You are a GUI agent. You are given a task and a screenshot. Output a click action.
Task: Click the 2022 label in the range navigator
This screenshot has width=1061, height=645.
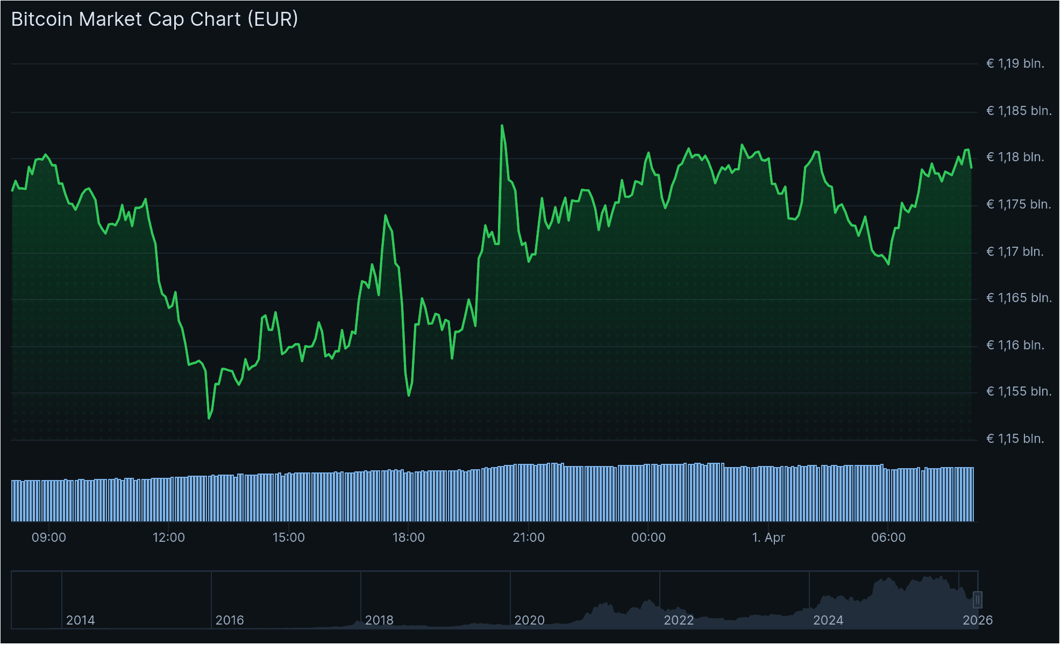pyautogui.click(x=679, y=620)
